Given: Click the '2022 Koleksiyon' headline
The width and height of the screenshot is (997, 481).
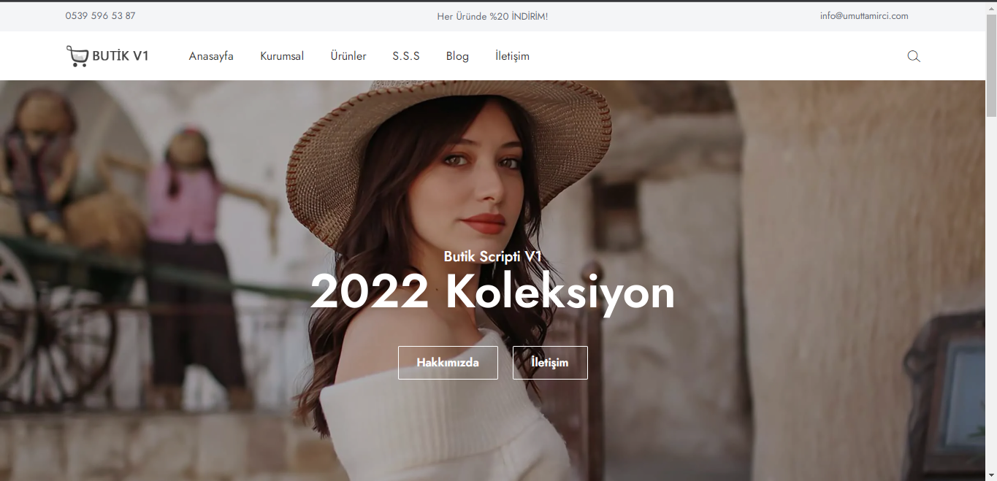Looking at the screenshot, I should click(492, 292).
